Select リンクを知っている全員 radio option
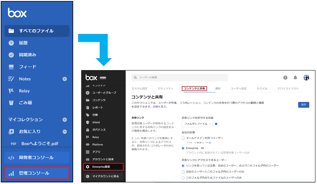 coord(183,166)
